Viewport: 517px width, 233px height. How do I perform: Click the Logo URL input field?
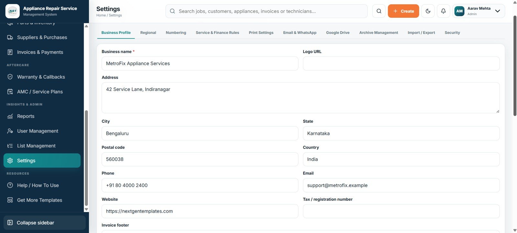(401, 64)
